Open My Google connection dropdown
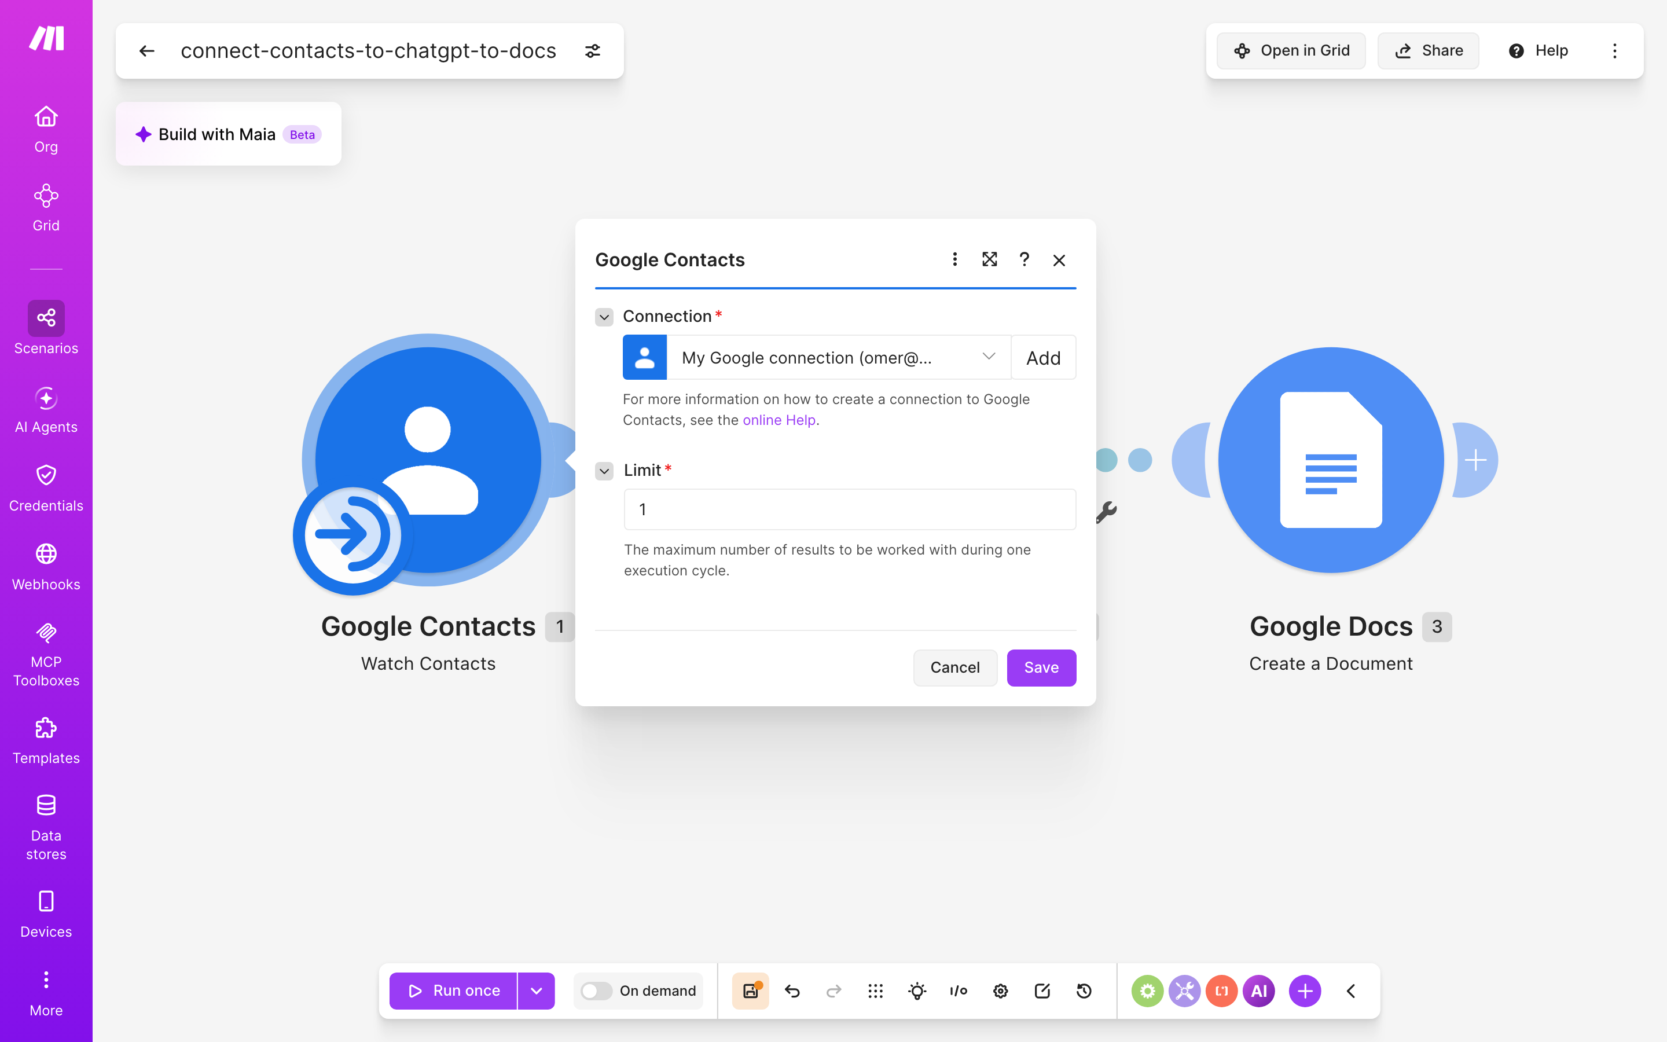The width and height of the screenshot is (1667, 1042). point(838,357)
